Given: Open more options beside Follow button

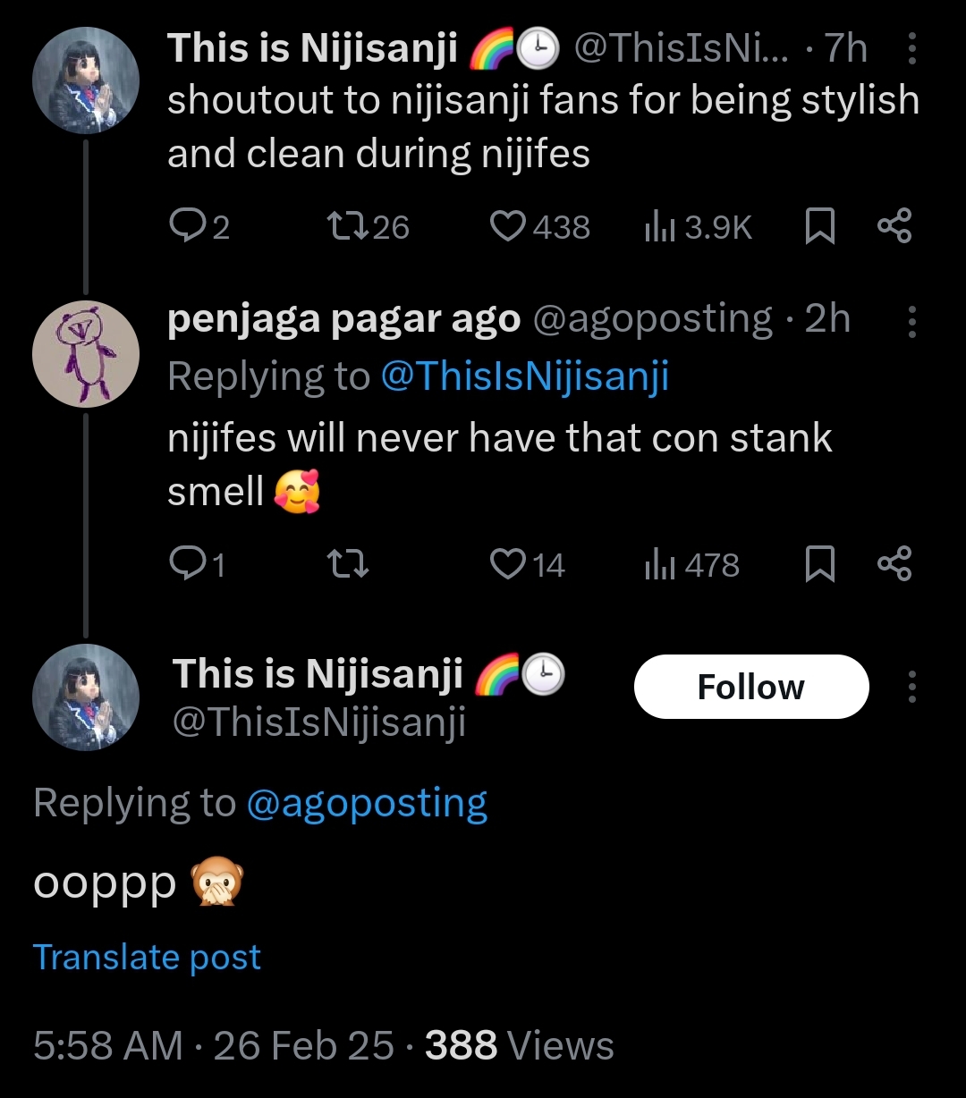Looking at the screenshot, I should pos(911,687).
